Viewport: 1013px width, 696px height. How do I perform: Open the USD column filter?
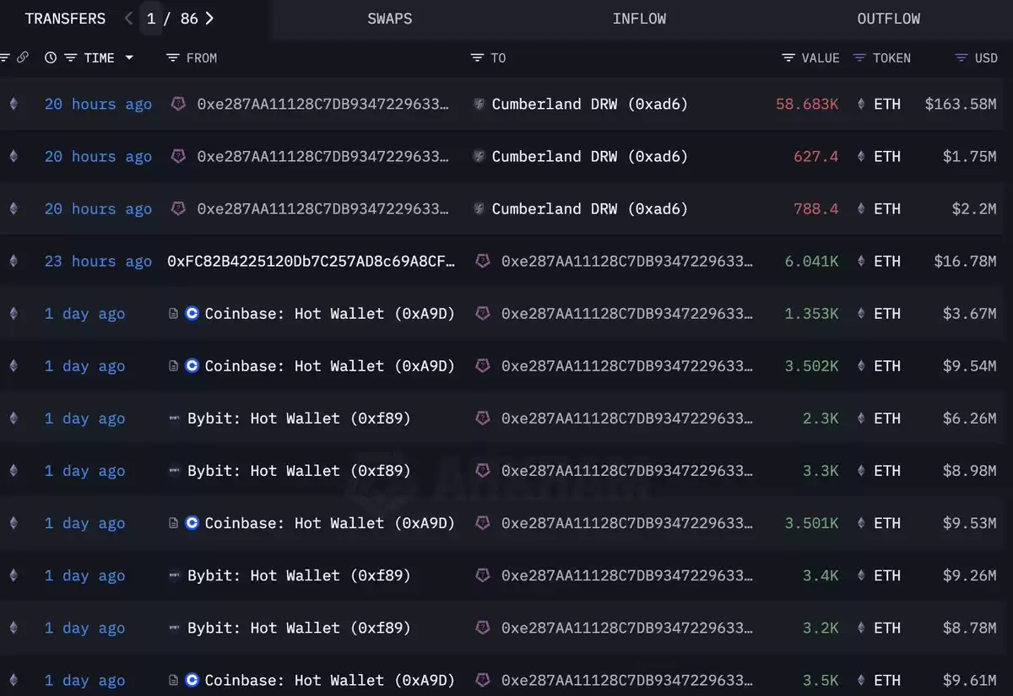tap(962, 57)
